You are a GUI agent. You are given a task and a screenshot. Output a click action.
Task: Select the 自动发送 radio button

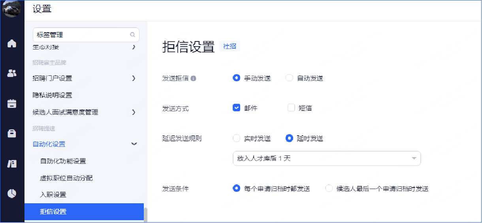tap(289, 78)
